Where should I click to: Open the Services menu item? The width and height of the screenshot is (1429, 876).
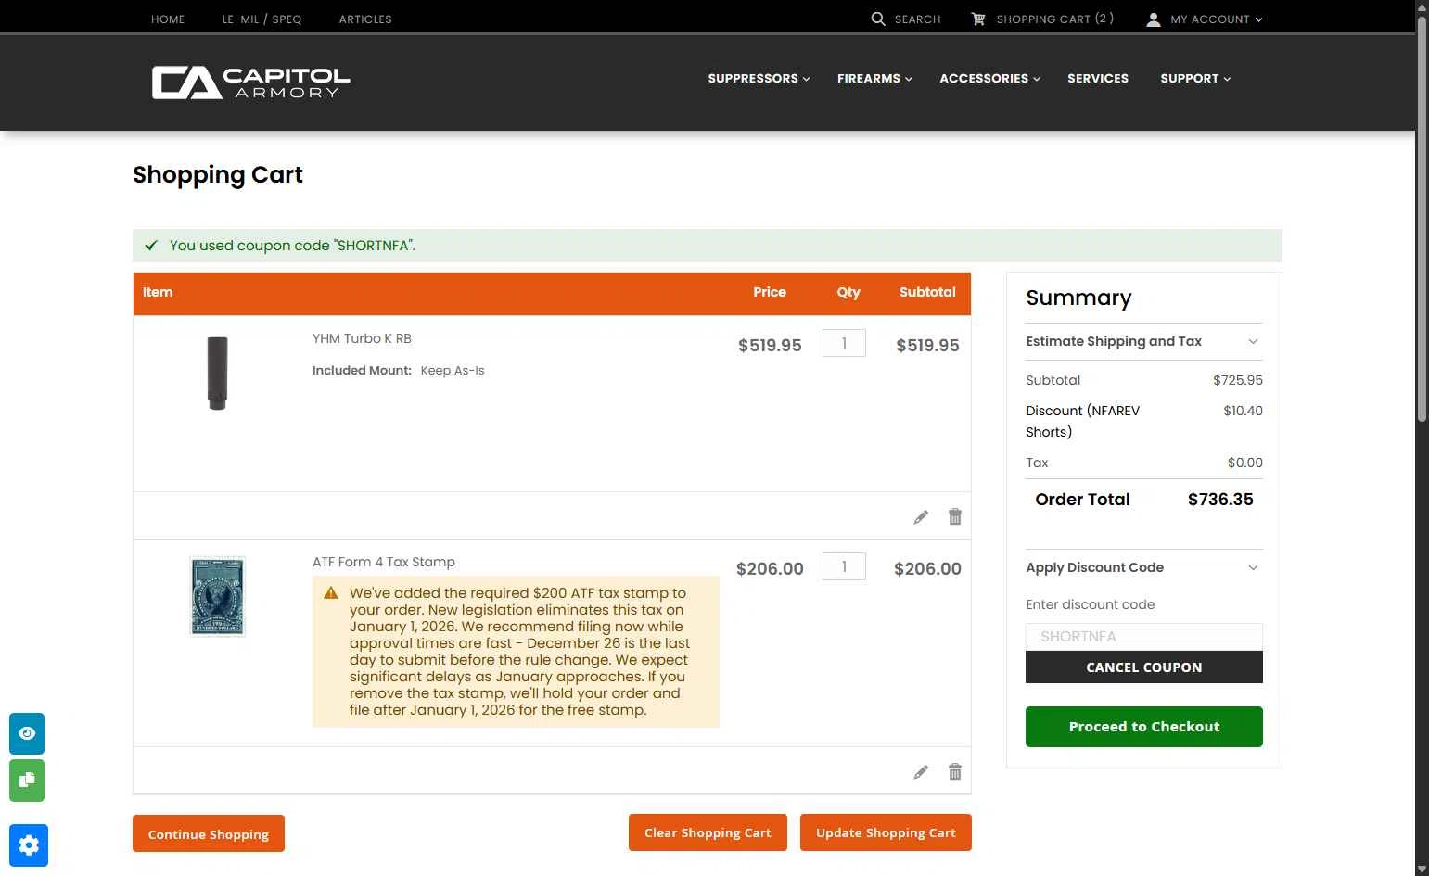(x=1098, y=79)
